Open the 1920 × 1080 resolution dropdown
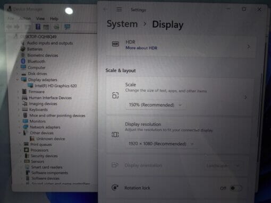Screen dimensions: 271x203 (161, 144)
